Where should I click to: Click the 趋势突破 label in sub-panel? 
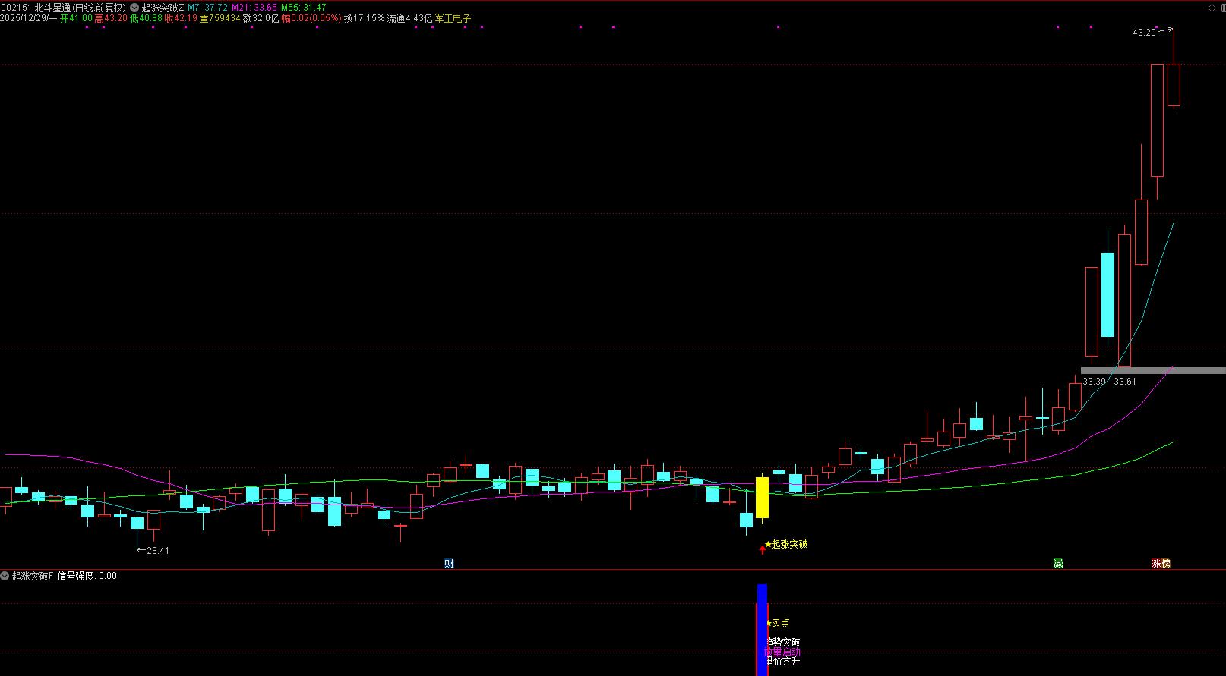click(782, 643)
